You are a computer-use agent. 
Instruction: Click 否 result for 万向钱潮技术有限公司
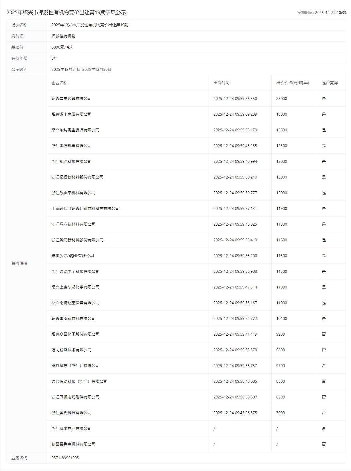click(324, 350)
